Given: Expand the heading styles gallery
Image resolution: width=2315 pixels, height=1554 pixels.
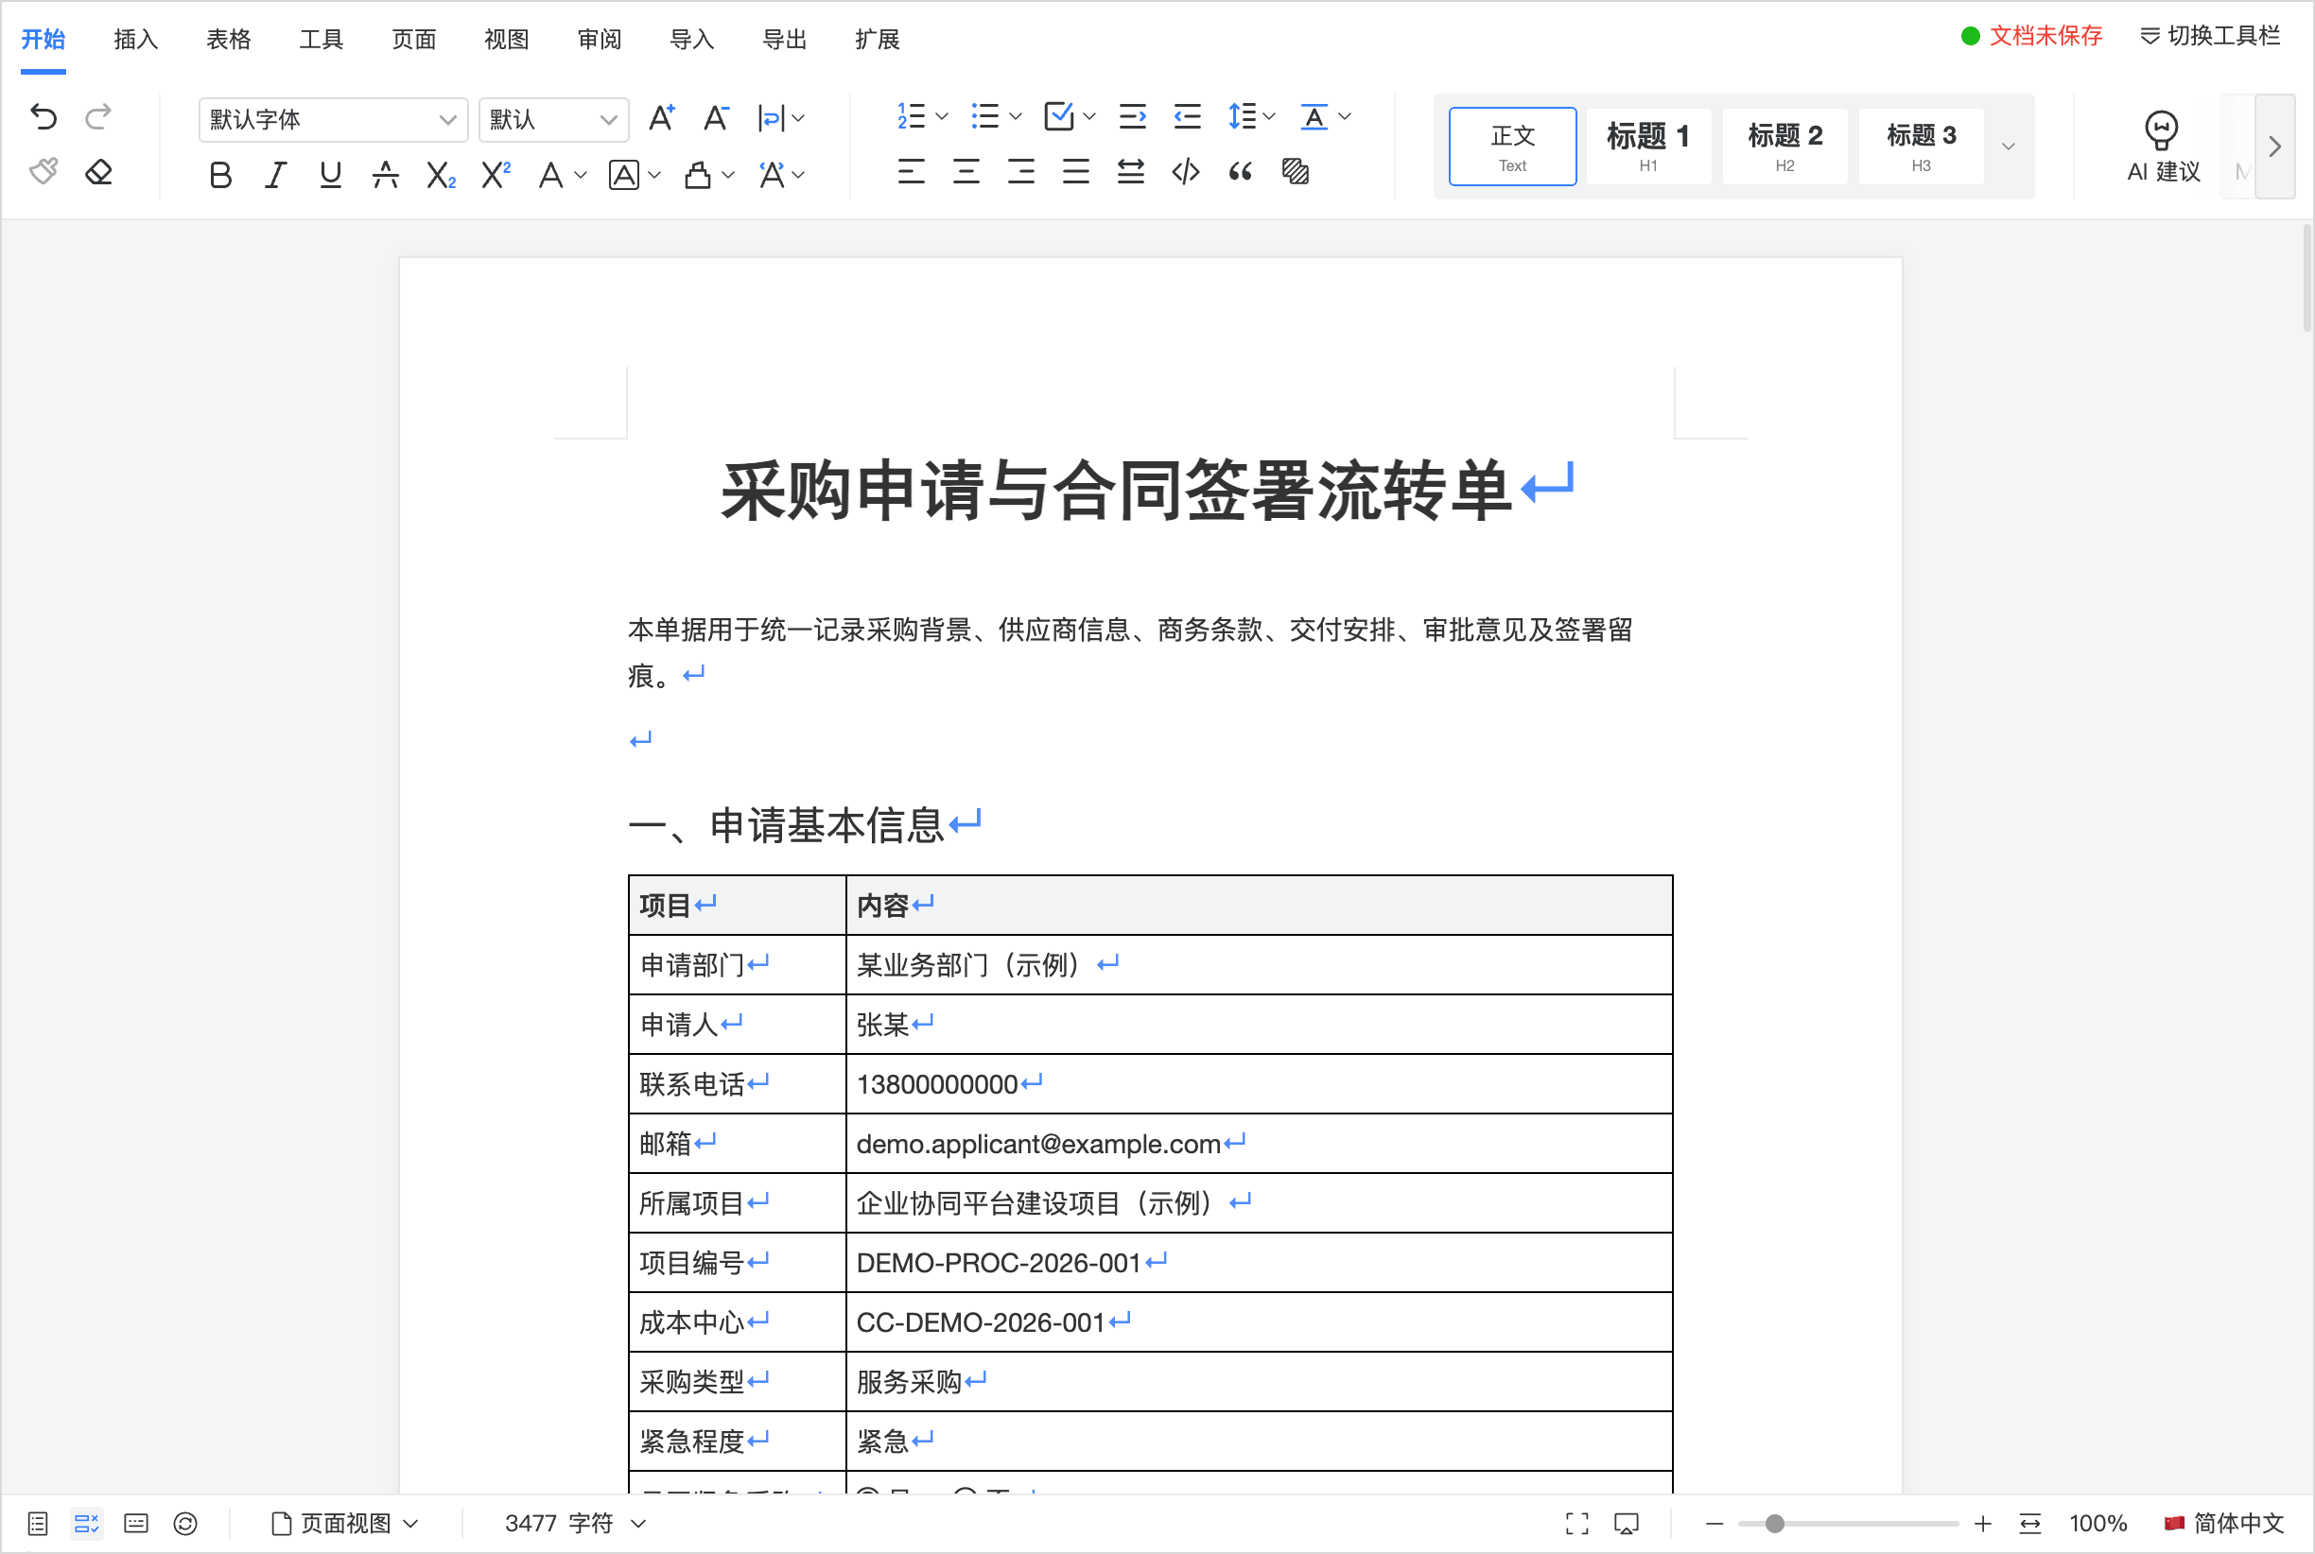Looking at the screenshot, I should pyautogui.click(x=2009, y=147).
